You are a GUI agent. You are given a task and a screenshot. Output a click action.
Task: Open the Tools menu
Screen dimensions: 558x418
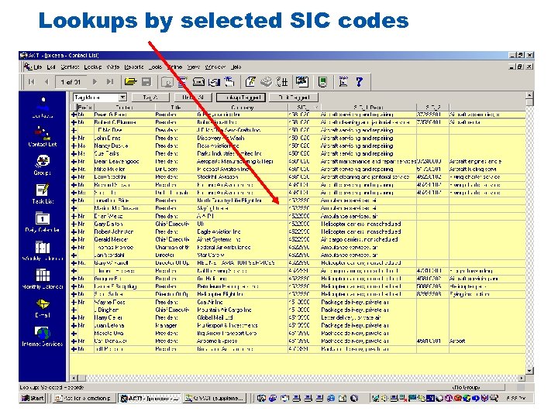[155, 67]
